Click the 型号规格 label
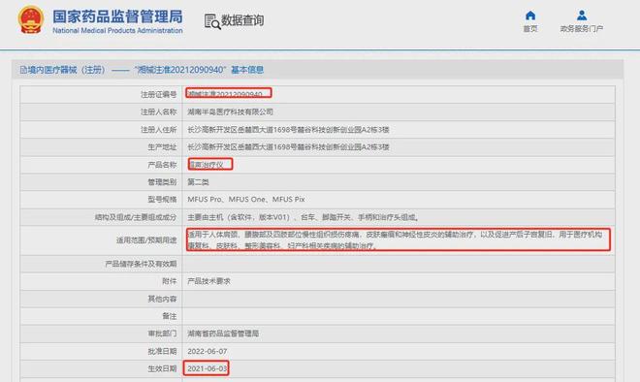640x382 pixels. click(163, 200)
